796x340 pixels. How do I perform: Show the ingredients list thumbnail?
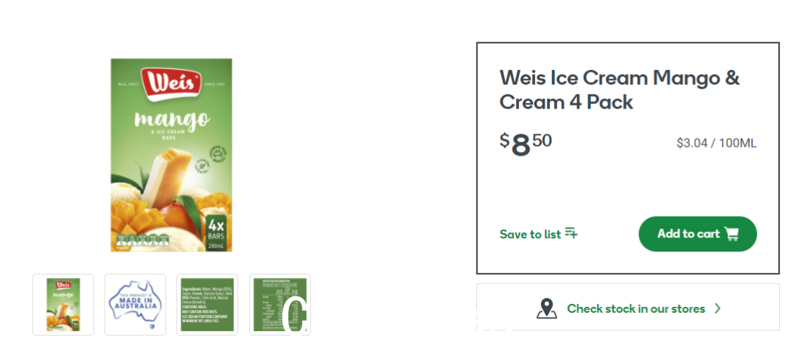[x=207, y=305]
